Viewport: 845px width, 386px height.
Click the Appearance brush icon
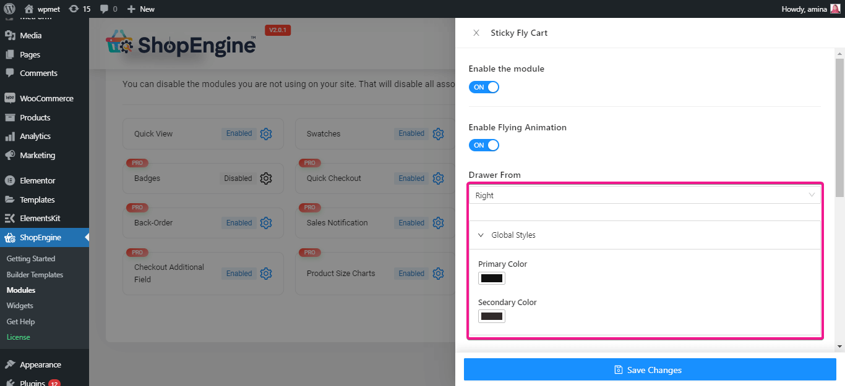(x=10, y=364)
